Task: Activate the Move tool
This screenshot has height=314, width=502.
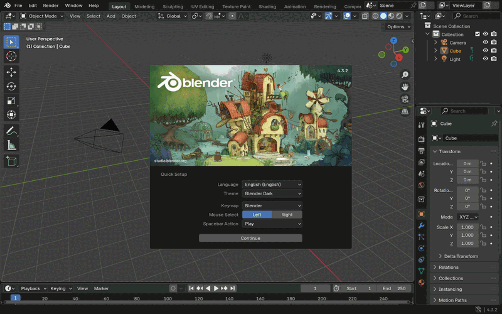Action: pyautogui.click(x=11, y=72)
